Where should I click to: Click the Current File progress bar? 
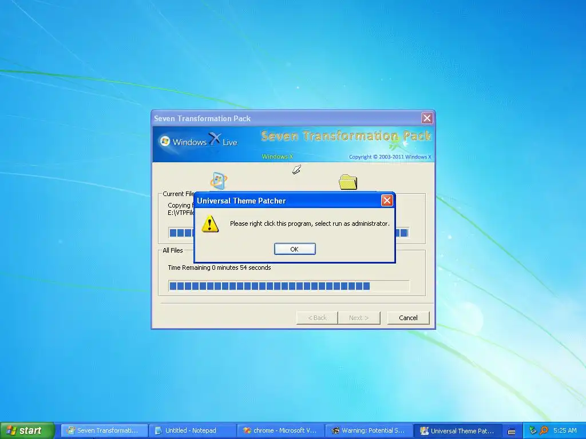288,233
